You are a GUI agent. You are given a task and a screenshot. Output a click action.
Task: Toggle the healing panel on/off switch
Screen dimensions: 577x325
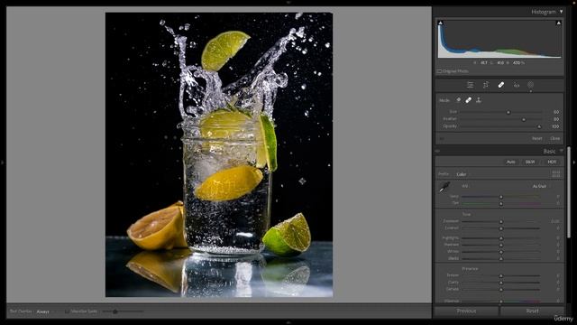[x=442, y=138]
